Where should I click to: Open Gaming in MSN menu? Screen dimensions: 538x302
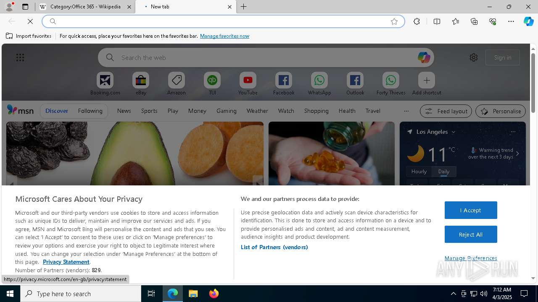(227, 111)
